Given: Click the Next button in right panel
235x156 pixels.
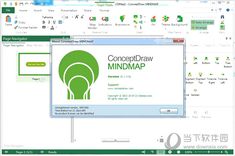Looking at the screenshot, I should coord(195,115).
